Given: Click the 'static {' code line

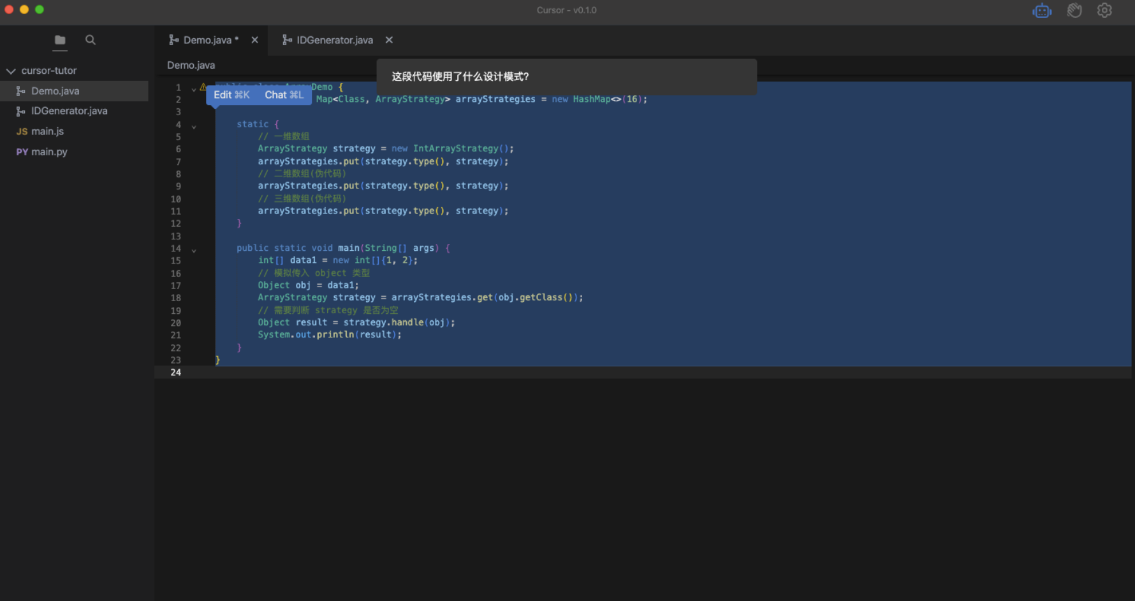Looking at the screenshot, I should [x=258, y=124].
